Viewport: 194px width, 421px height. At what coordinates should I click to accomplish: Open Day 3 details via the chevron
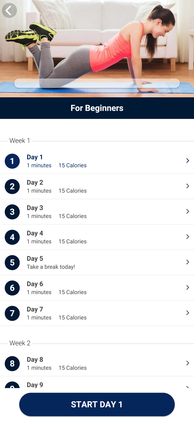tap(187, 211)
